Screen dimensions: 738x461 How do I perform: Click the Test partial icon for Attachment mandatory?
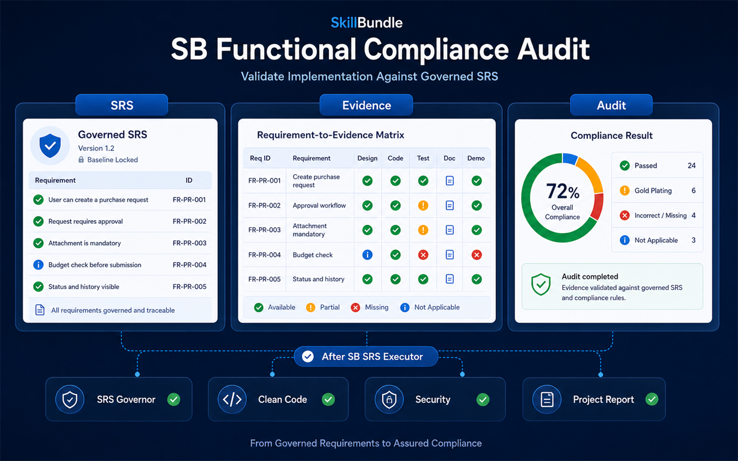423,230
